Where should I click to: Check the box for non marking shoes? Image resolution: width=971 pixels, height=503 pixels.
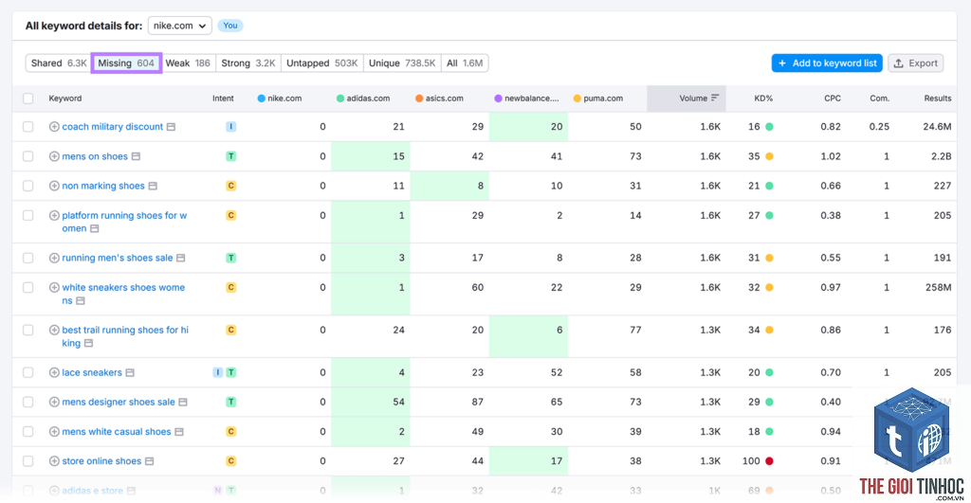point(27,186)
